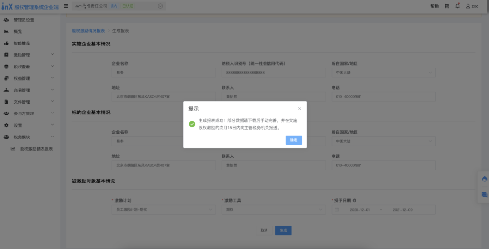Click the 实施企业 电话 input field

pyautogui.click(x=383, y=97)
